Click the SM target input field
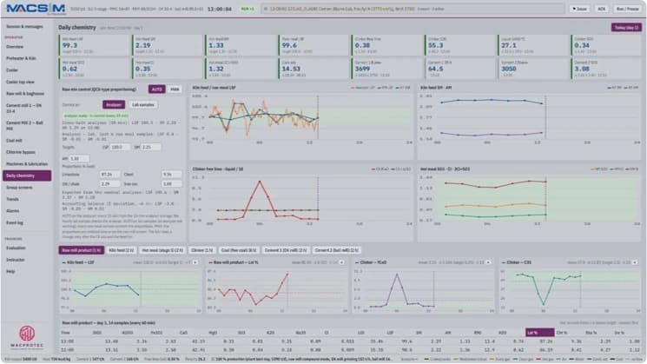This screenshot has width=647, height=364. click(151, 147)
